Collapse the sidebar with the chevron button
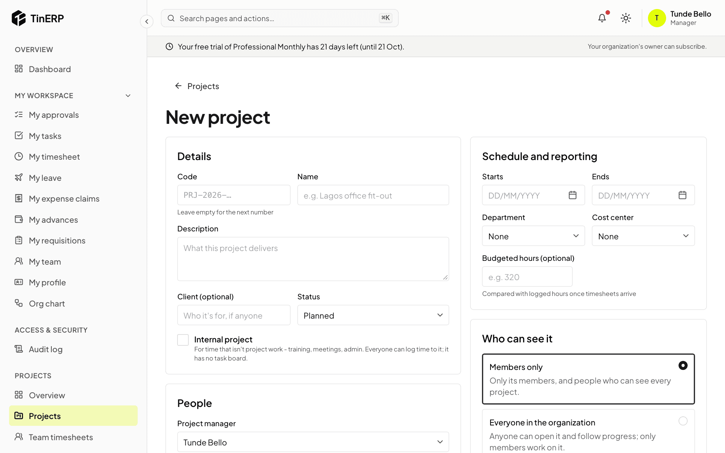This screenshot has height=453, width=725. (x=147, y=22)
